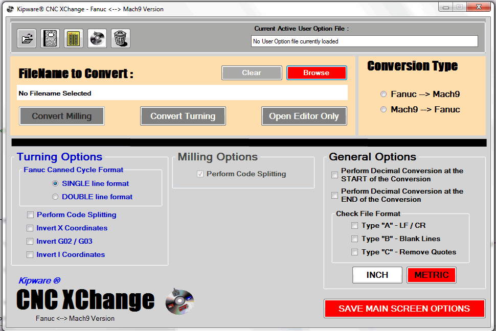Click the Fanuc Canned Cycle Format label

[74, 170]
